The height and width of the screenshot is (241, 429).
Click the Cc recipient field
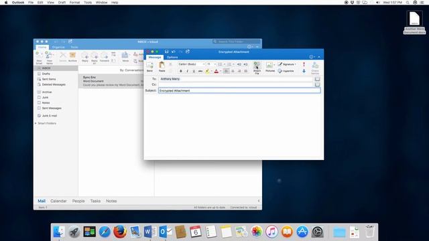pyautogui.click(x=235, y=85)
